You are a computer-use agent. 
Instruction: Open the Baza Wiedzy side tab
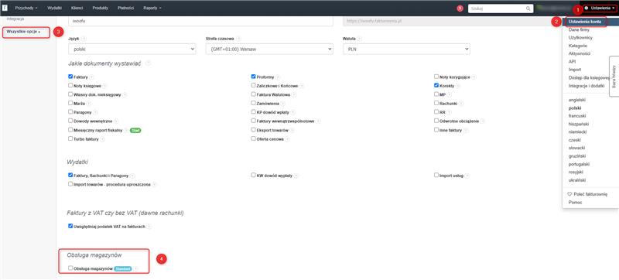(x=614, y=76)
